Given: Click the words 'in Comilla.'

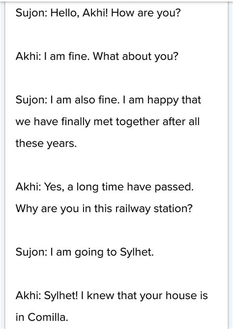Looking at the screenshot, I should click(x=42, y=317).
